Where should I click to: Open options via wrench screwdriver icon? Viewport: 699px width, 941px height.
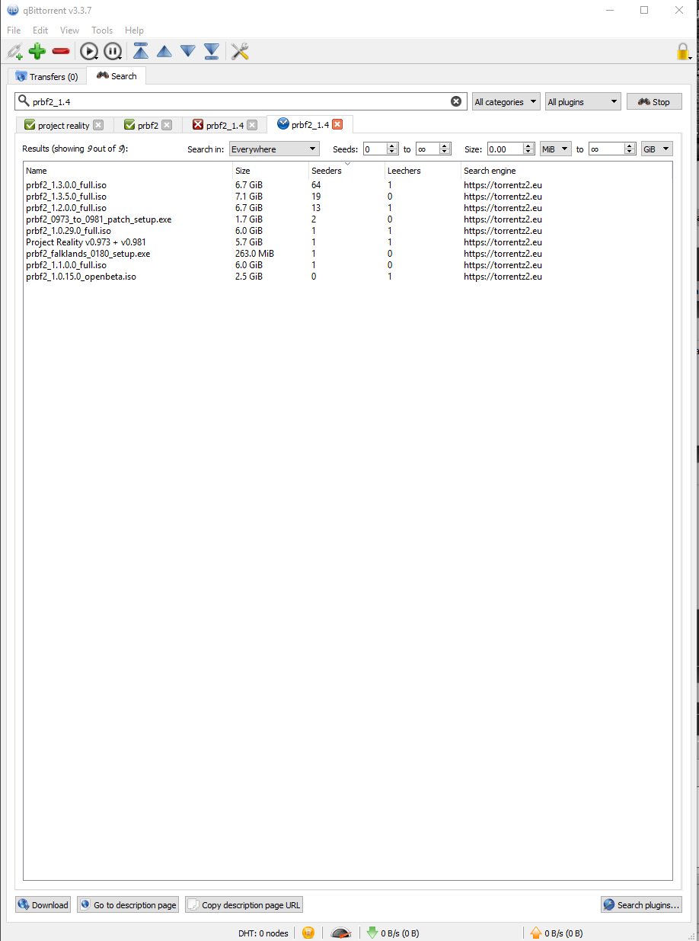[x=240, y=52]
